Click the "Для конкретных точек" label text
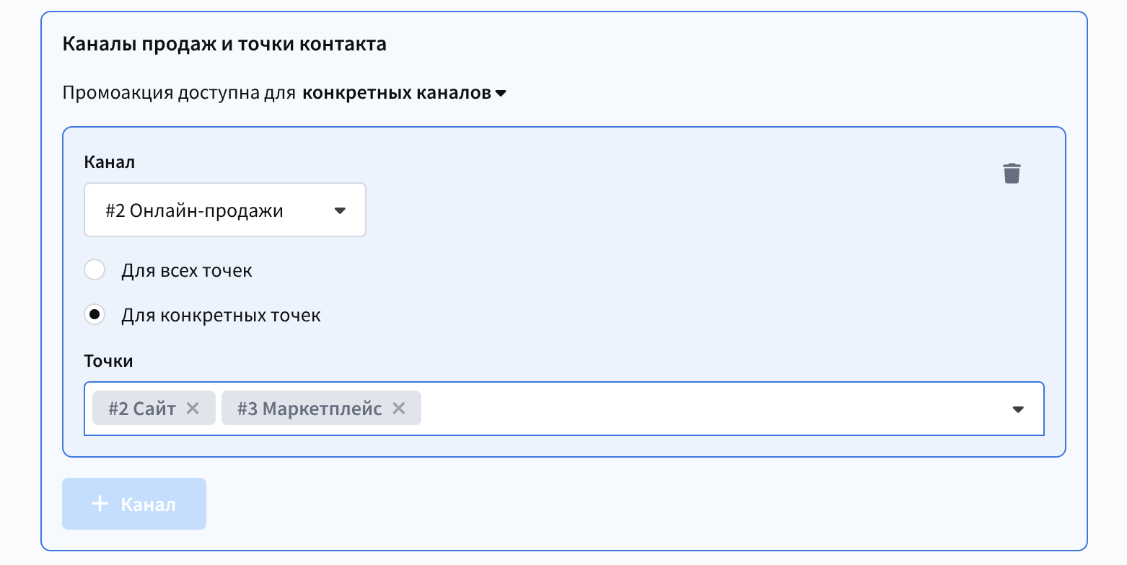The image size is (1127, 565). click(221, 315)
